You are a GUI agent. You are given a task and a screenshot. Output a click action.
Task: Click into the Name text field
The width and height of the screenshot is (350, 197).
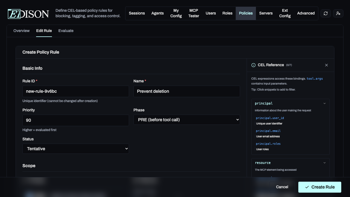(x=186, y=91)
